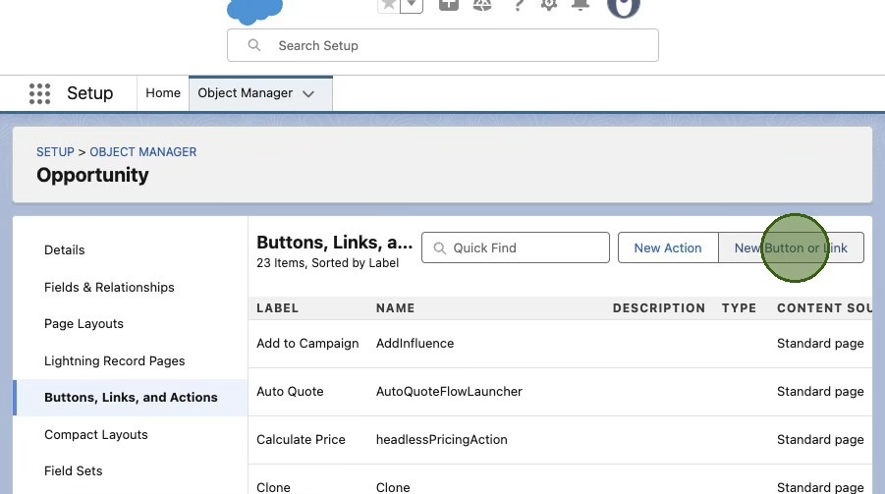Expand the Object Manager tab chevron

tap(308, 94)
